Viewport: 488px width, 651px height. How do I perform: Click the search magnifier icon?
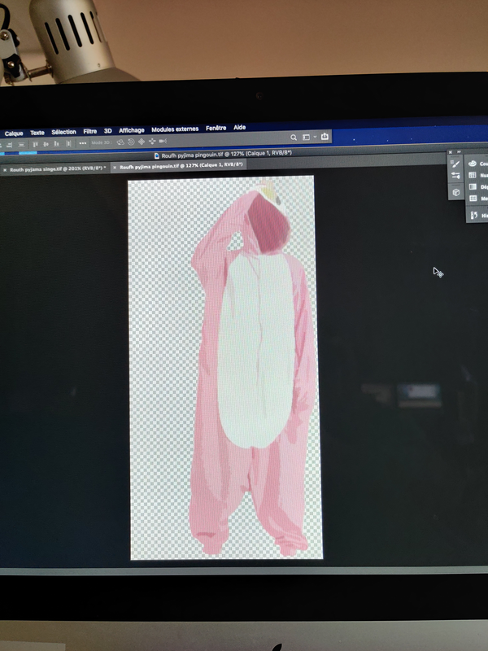pos(294,138)
